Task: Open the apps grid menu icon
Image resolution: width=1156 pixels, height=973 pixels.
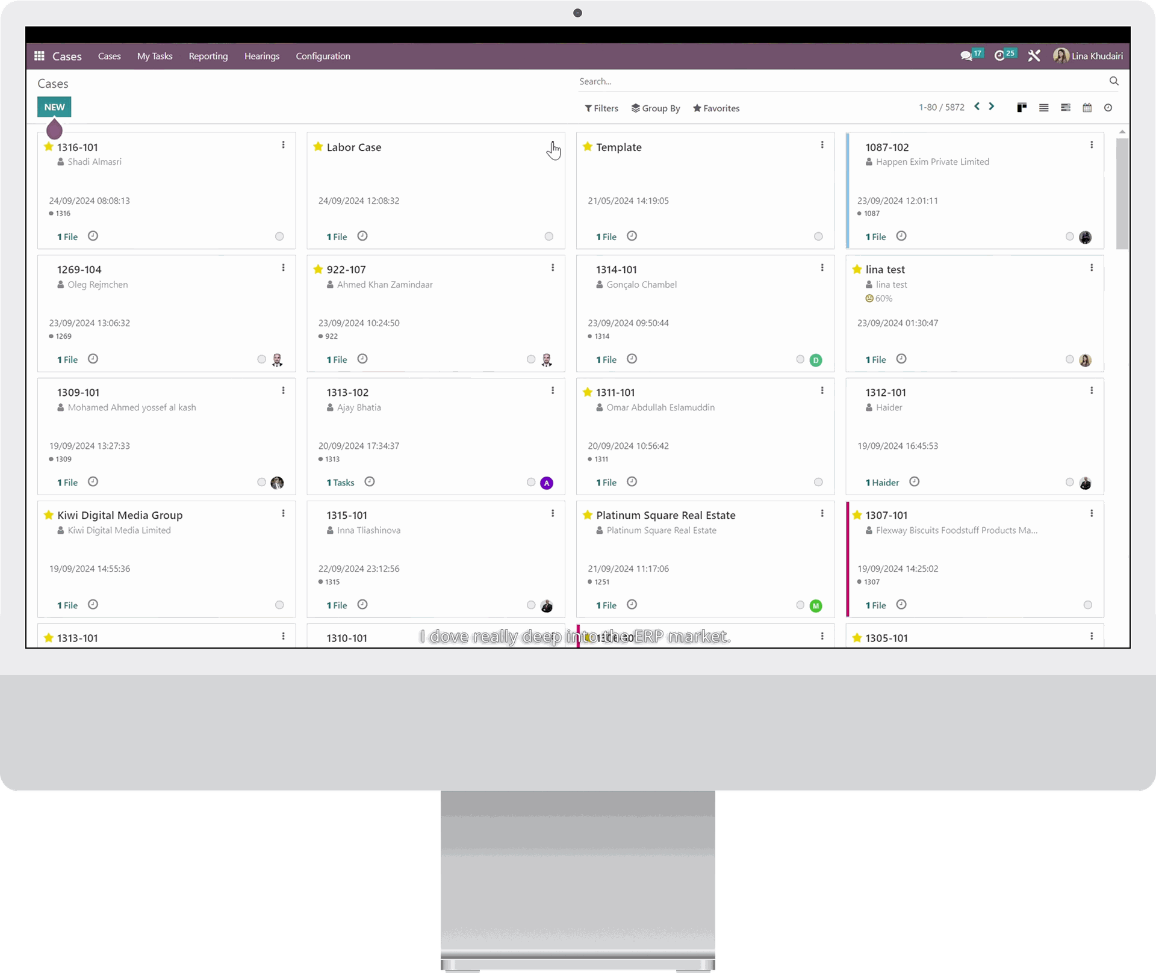Action: (x=39, y=56)
